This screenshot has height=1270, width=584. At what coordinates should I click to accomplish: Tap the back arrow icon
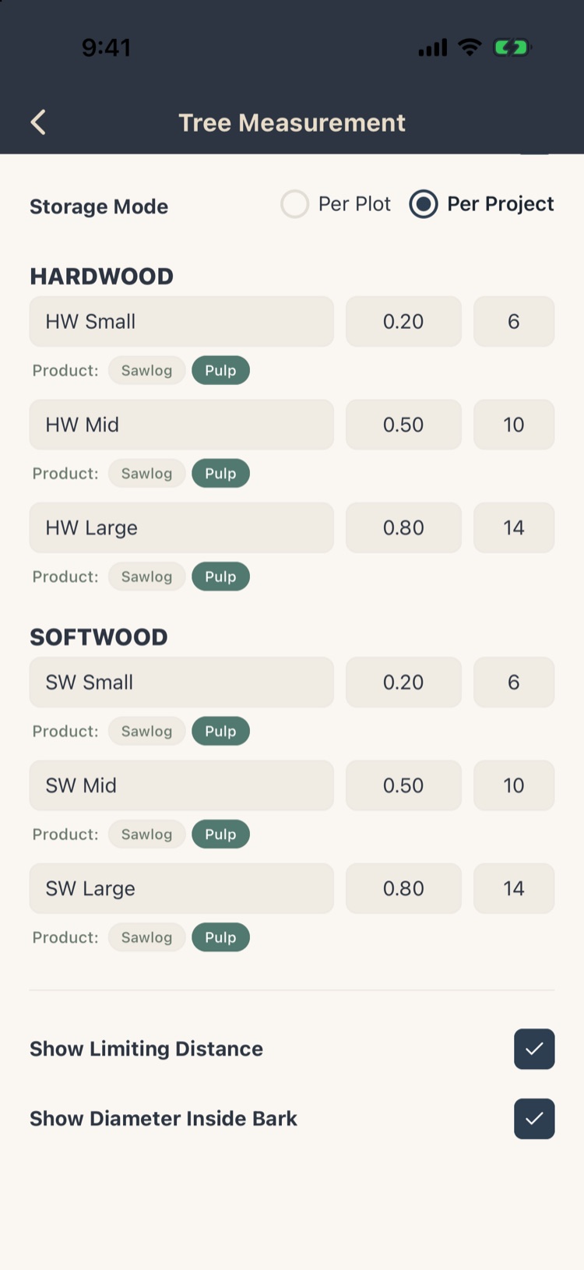pyautogui.click(x=38, y=122)
